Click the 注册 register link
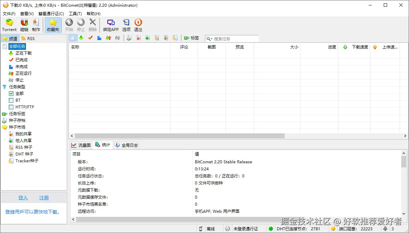Screen dimensions: 409x233 [44, 198]
